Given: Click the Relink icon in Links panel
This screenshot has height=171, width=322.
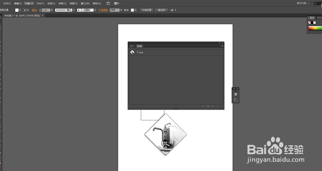Looking at the screenshot, I should pyautogui.click(x=203, y=106).
